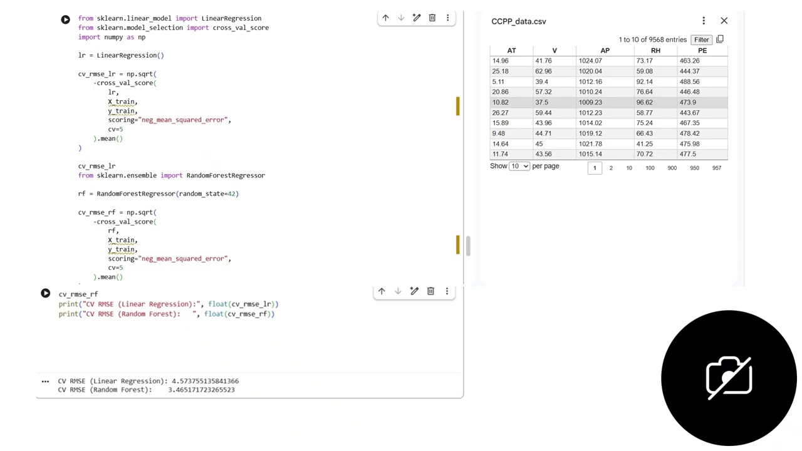Copy the table using the copy icon

pyautogui.click(x=720, y=39)
